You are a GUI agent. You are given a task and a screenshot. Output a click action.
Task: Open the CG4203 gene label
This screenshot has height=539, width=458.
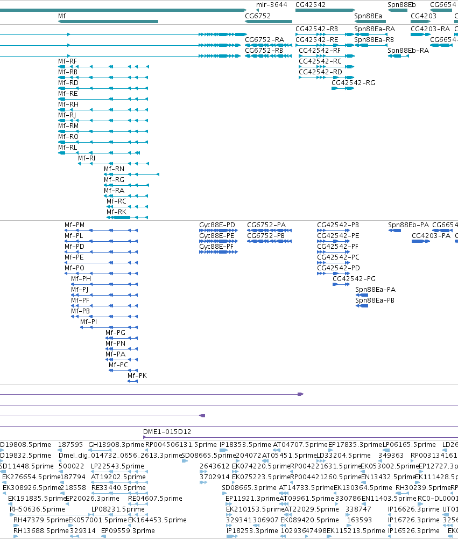pos(424,16)
